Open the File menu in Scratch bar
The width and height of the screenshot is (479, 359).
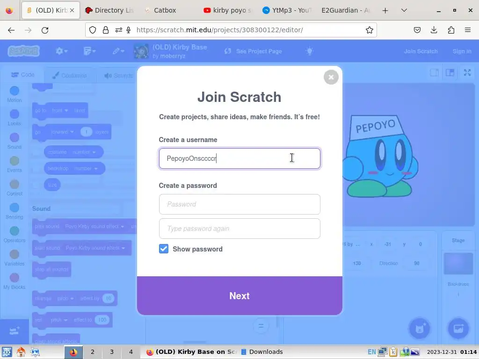pos(89,51)
